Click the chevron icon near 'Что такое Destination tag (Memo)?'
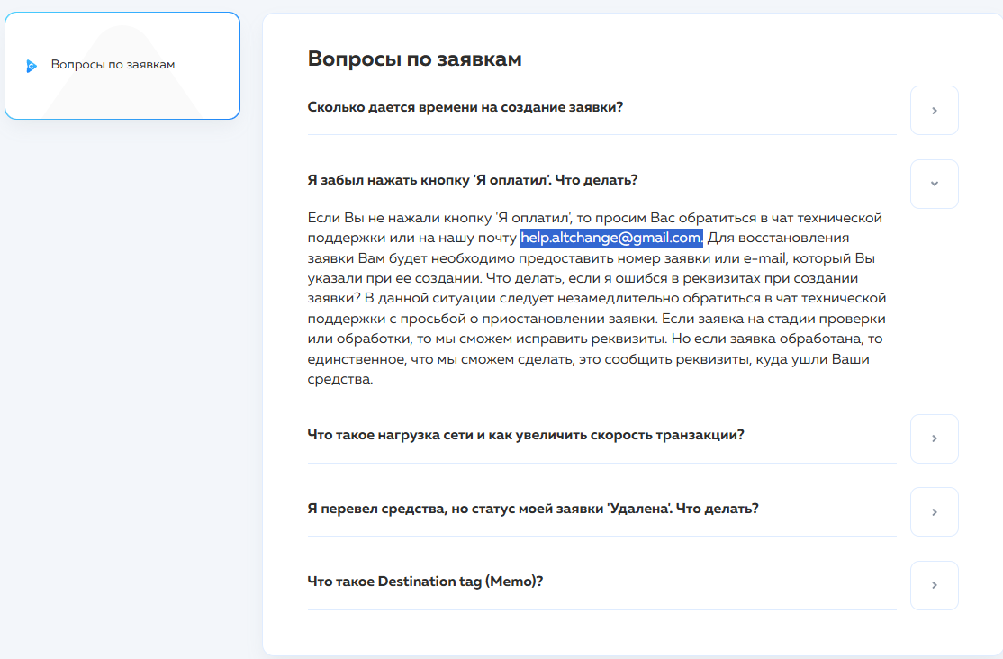This screenshot has height=659, width=1003. [x=934, y=585]
